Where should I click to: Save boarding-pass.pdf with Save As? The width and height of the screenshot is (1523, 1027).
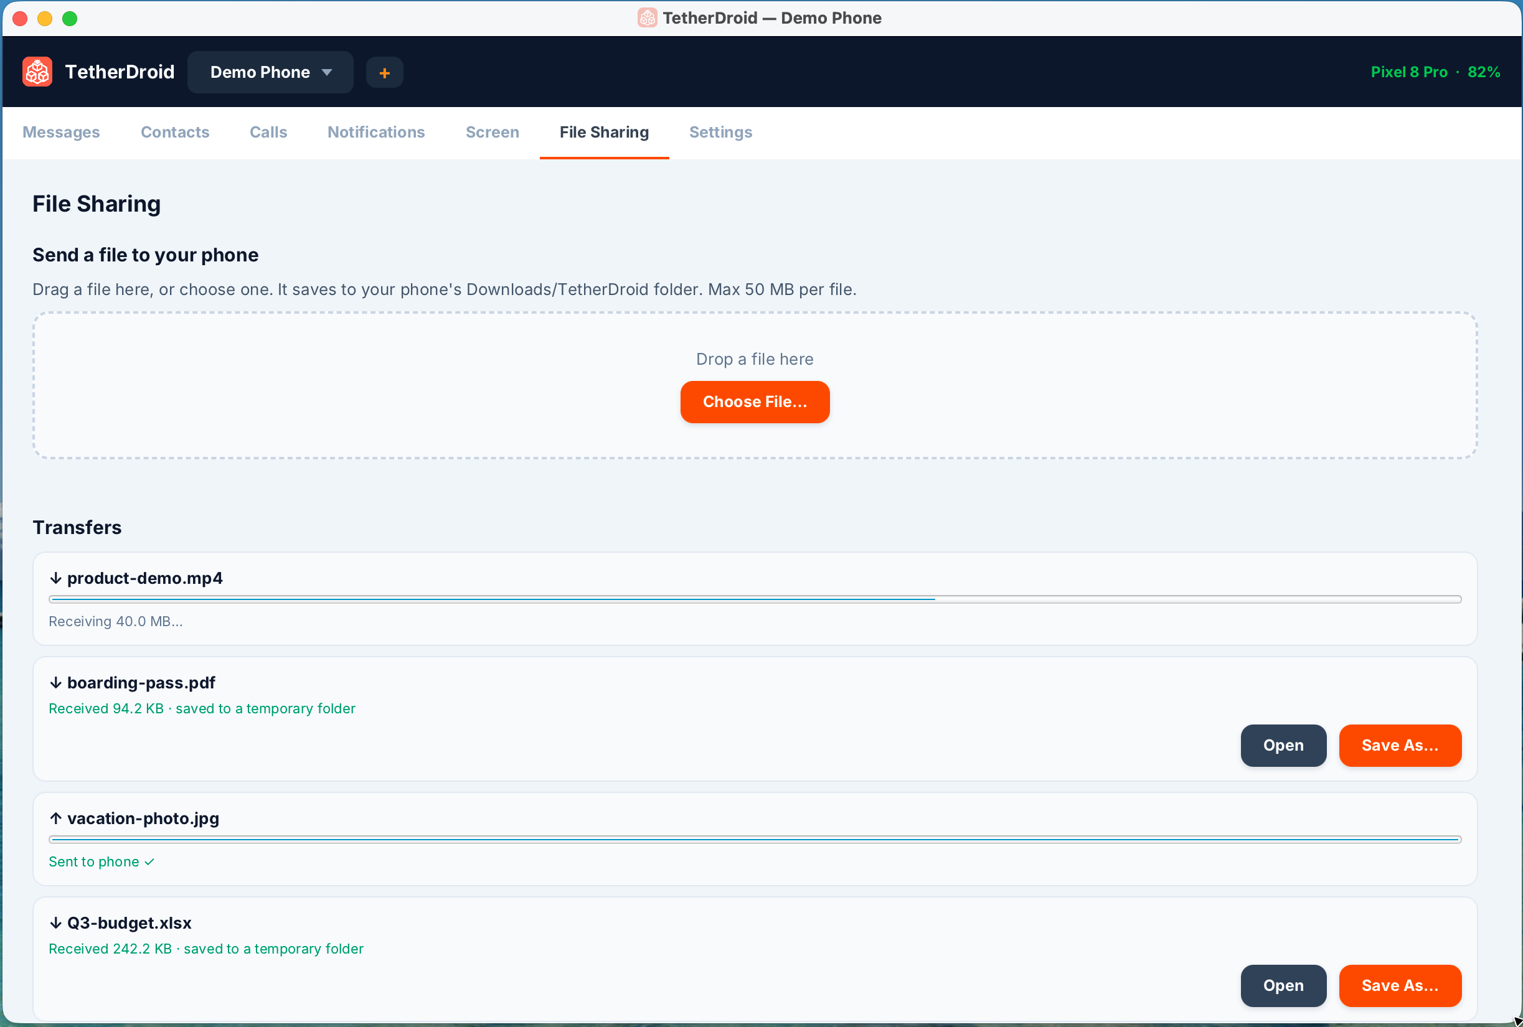(1400, 746)
